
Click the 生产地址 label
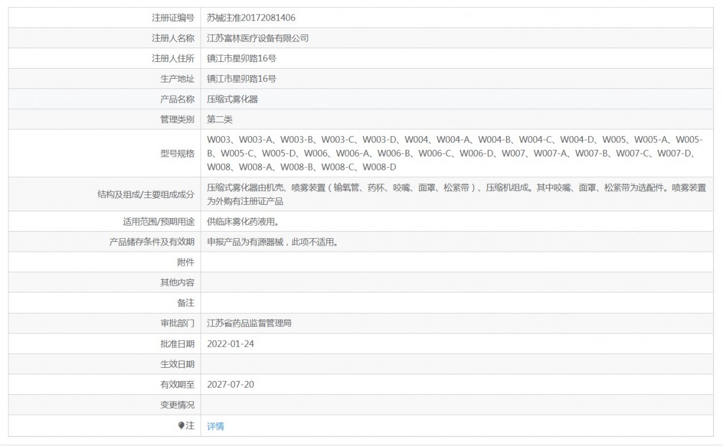[177, 79]
